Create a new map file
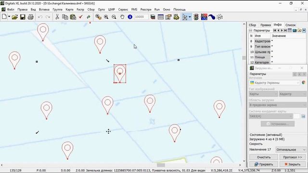The width and height of the screenshot is (308, 173). pos(4,17)
